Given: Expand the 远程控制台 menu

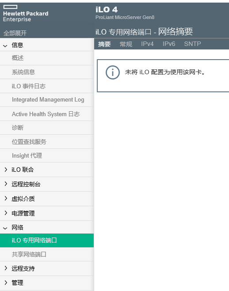Looking at the screenshot, I should coord(6,184).
